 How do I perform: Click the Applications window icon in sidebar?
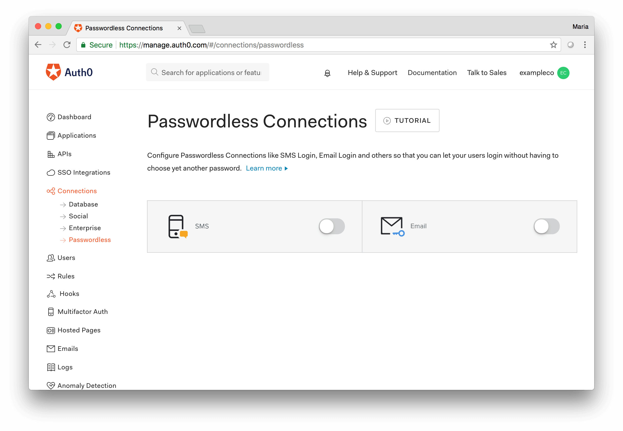[x=51, y=136]
